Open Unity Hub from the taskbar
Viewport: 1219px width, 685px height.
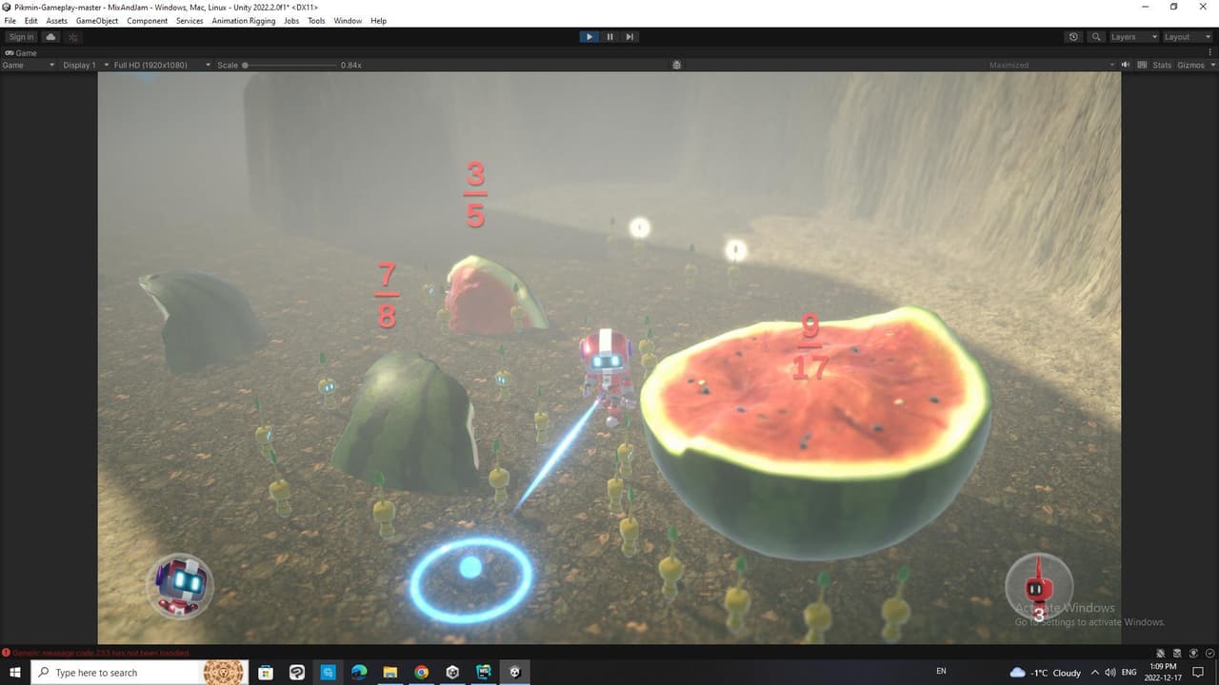[x=452, y=673]
